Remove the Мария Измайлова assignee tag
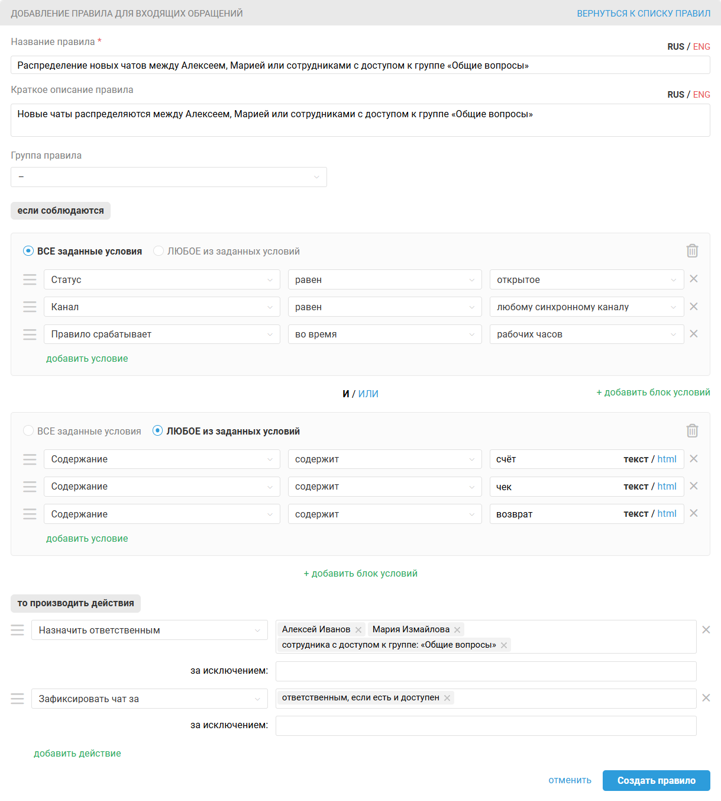Viewport: 721px width, 801px height. pyautogui.click(x=457, y=630)
